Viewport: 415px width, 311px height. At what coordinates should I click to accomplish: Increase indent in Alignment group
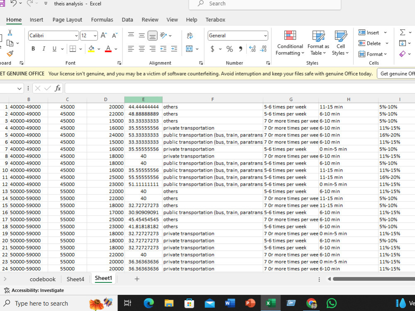[x=174, y=49]
